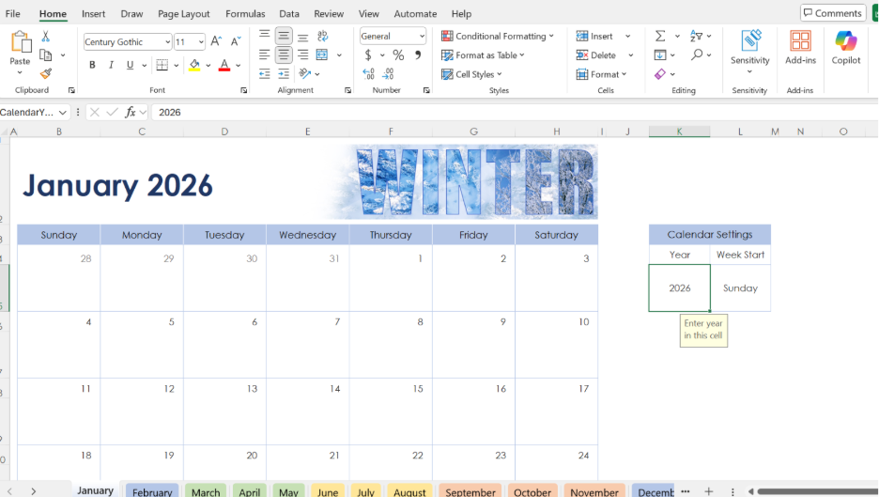Click the Paste clipboard icon
The image size is (879, 497).
[20, 42]
